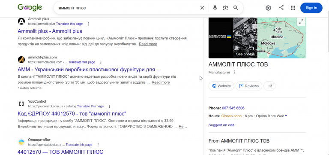Open AMMOLIT PLUS logo photo thumbnail
Viewport: 329px width, 155px height.
[x=221, y=38]
